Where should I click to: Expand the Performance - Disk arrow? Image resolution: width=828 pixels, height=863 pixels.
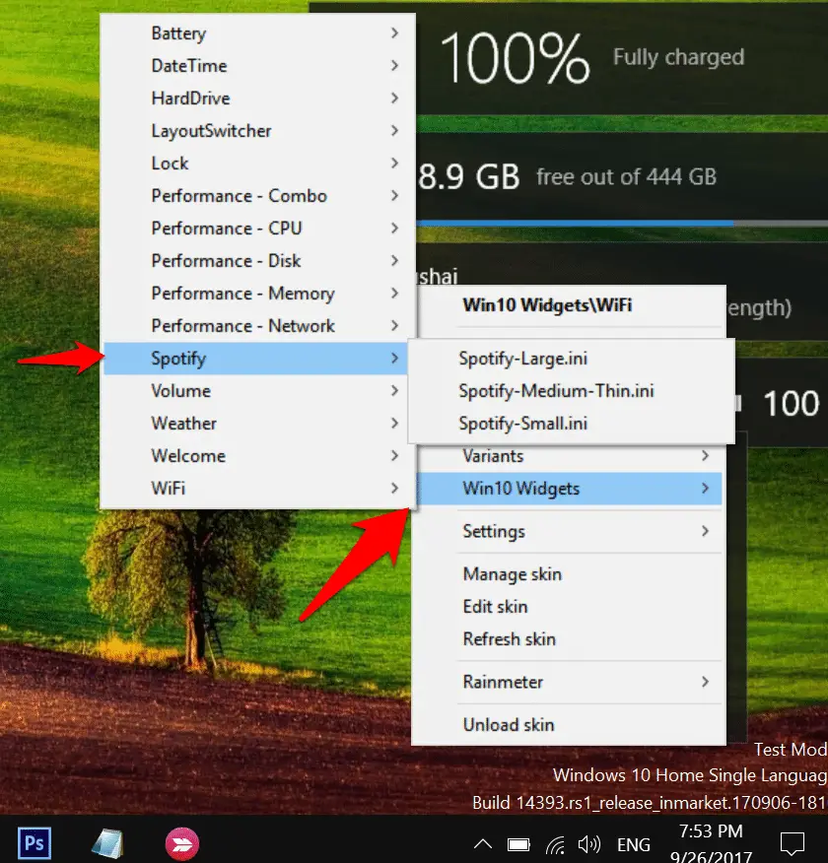(x=394, y=260)
